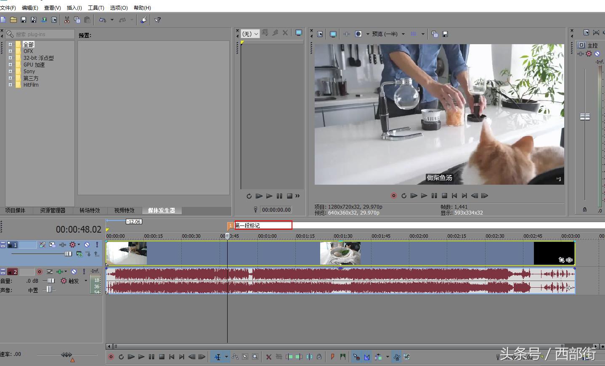This screenshot has height=366, width=605.
Task: Arm audio track 2 for recording
Action: [40, 272]
